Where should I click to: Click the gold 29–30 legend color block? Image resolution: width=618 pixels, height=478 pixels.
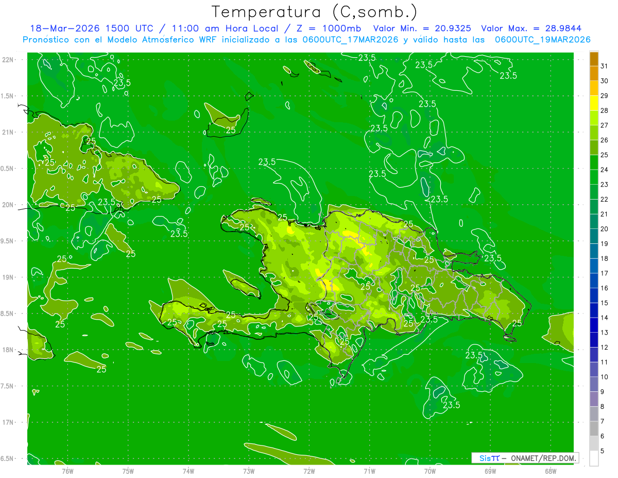pyautogui.click(x=594, y=88)
